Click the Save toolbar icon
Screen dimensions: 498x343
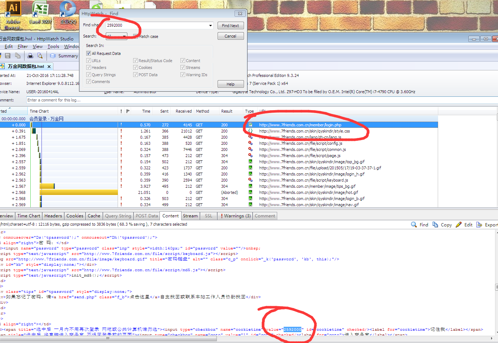tap(8, 56)
